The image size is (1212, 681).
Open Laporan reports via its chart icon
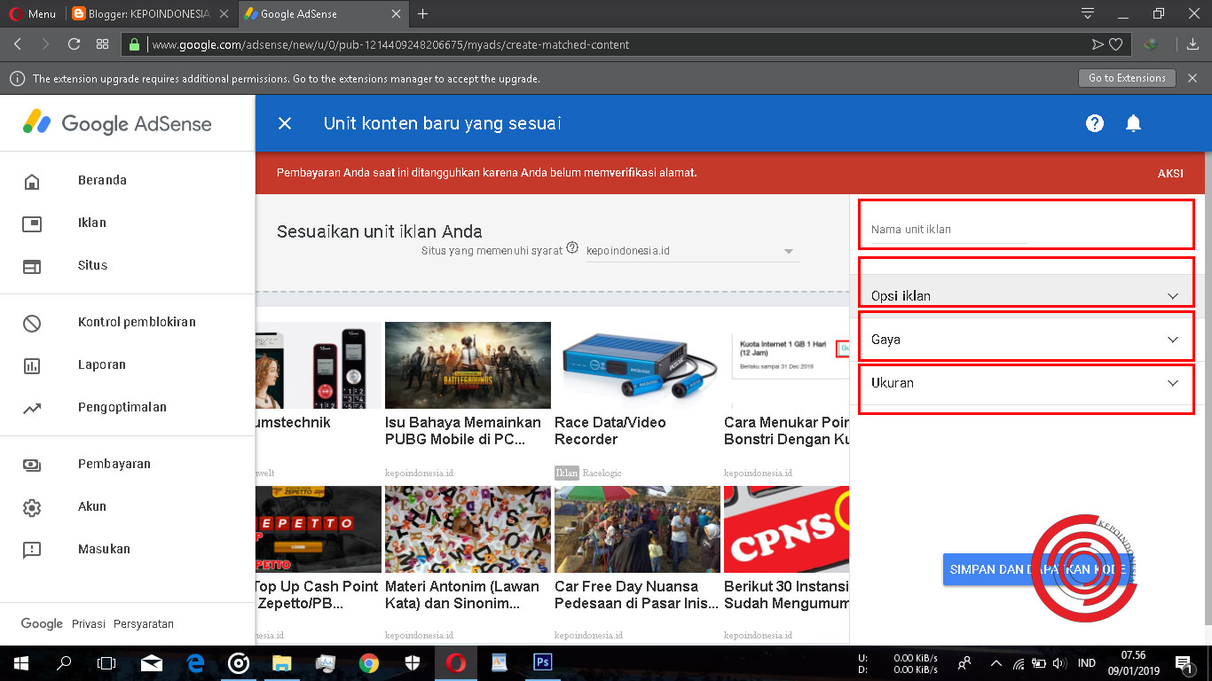pyautogui.click(x=33, y=364)
